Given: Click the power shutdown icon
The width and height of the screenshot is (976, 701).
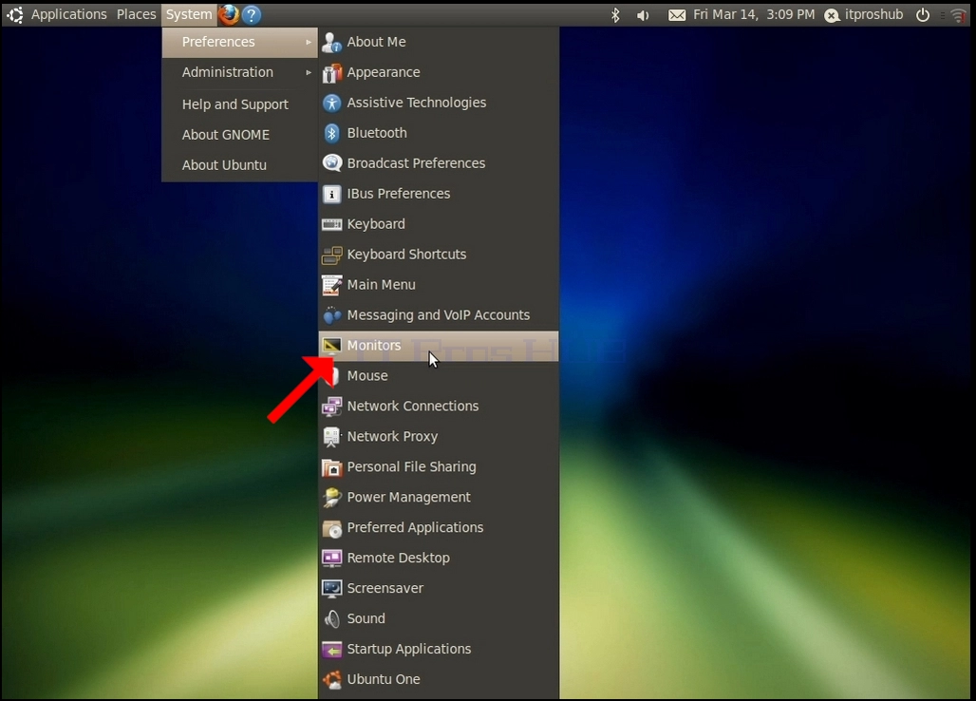Looking at the screenshot, I should 923,15.
